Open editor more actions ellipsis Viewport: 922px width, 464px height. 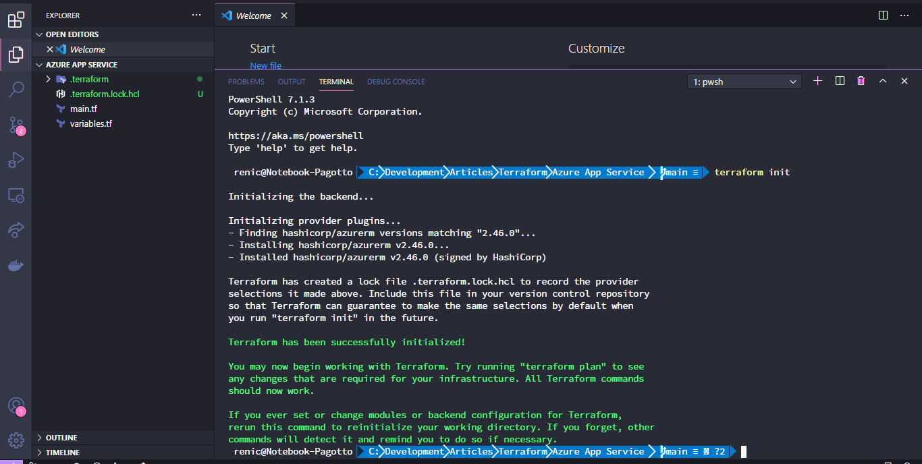pos(905,15)
